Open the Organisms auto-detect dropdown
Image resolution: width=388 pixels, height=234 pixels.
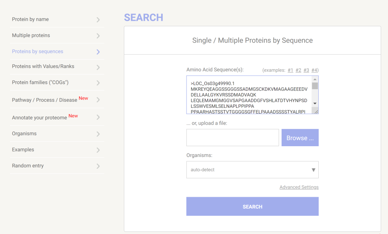point(253,170)
